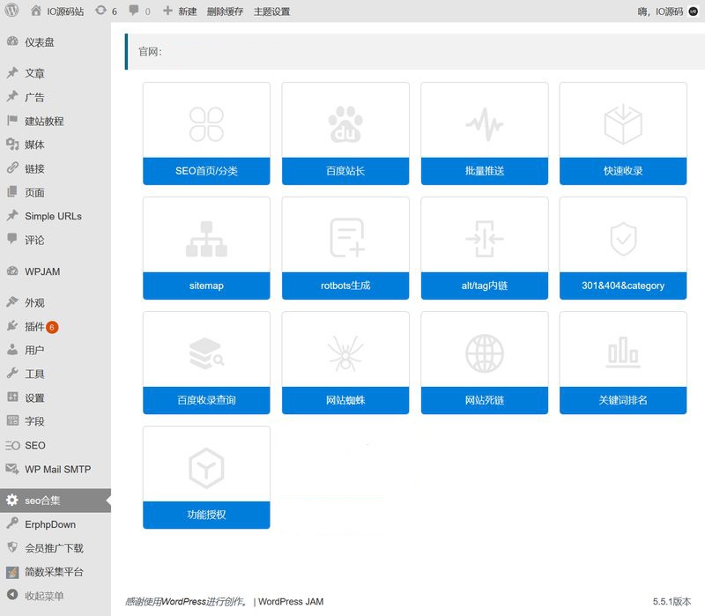Open the WordPress JAM footer link
The height and width of the screenshot is (616, 705).
[x=291, y=602]
